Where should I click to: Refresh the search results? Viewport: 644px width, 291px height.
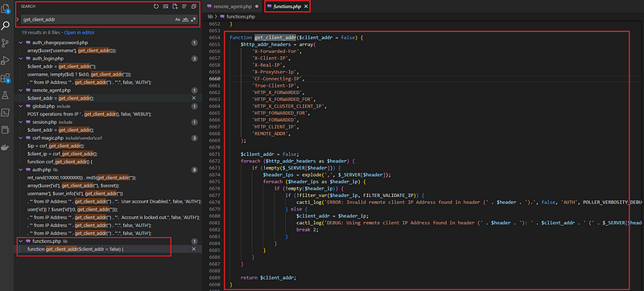pos(156,6)
